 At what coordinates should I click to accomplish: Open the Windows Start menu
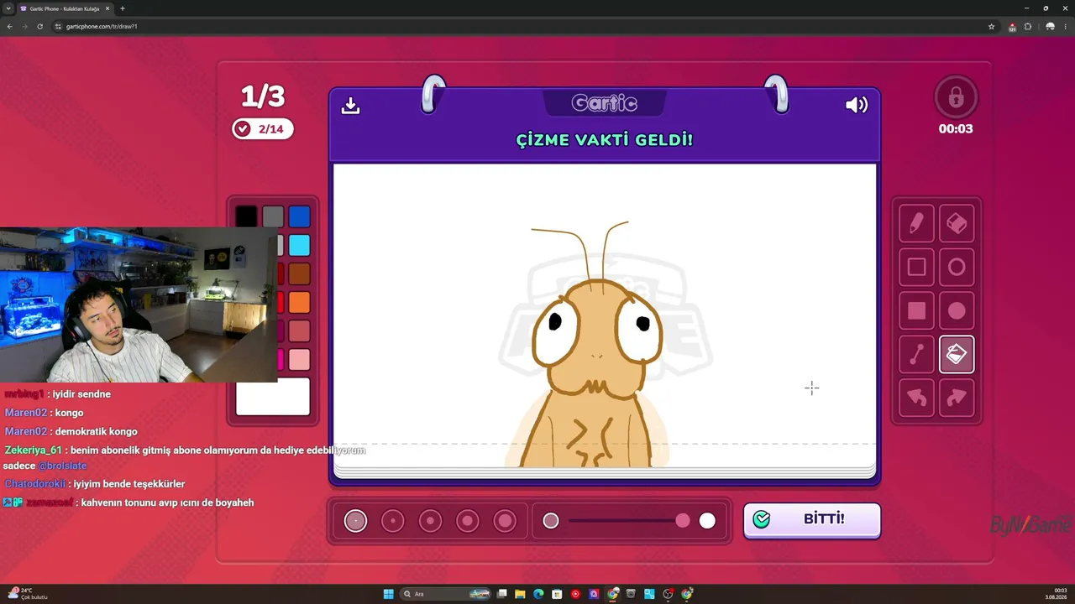[x=388, y=594]
